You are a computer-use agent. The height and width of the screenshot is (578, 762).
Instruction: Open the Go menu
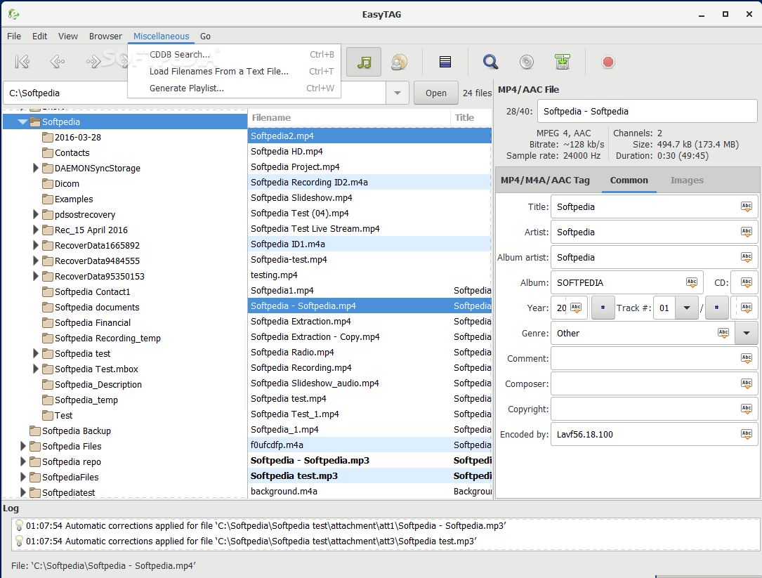[205, 36]
